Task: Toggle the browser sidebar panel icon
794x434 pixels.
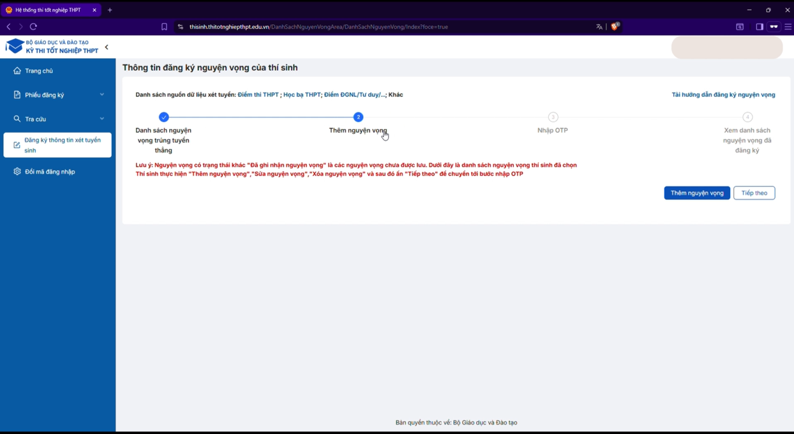Action: coord(760,27)
